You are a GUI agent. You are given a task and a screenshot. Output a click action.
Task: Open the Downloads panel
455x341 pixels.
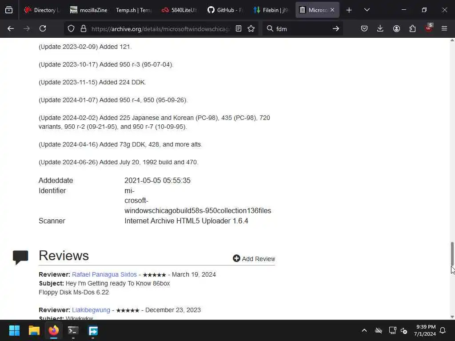(380, 28)
